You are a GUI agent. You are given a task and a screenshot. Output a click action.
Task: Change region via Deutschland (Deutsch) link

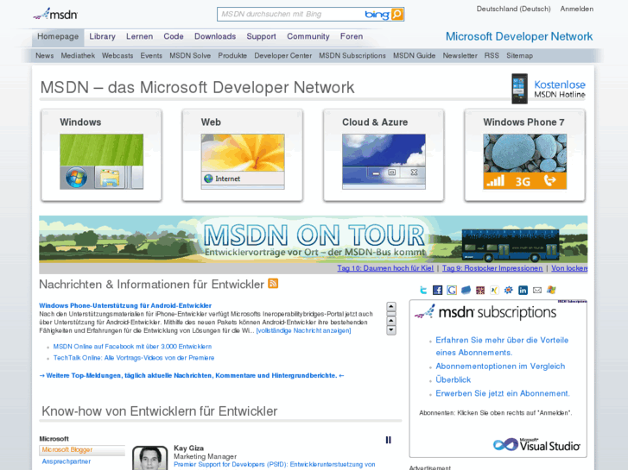tap(513, 9)
